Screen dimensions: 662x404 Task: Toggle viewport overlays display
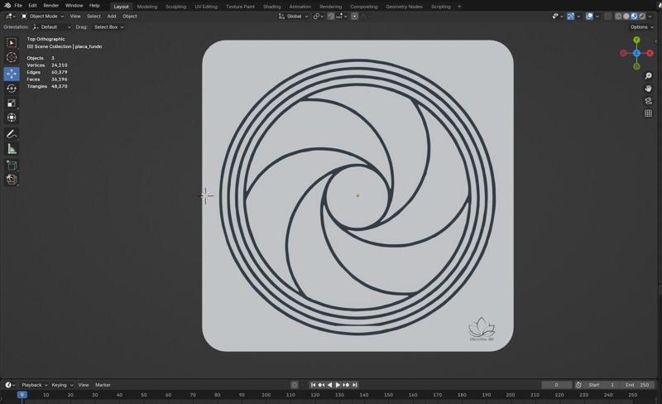tap(589, 16)
